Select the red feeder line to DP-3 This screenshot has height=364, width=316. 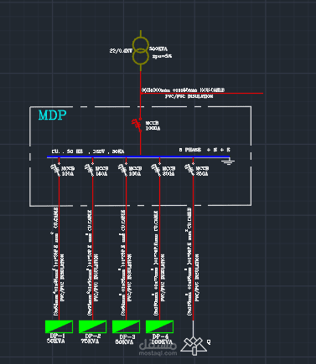click(x=126, y=249)
